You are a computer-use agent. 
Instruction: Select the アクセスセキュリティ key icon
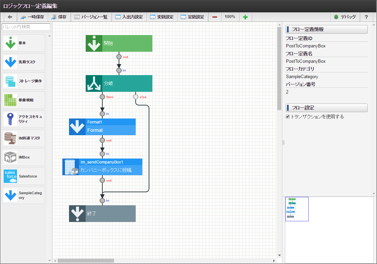23,119
